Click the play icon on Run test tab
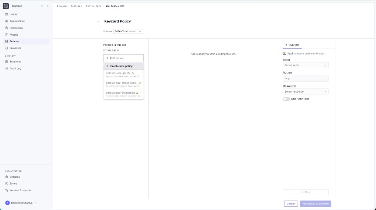Viewport: 376px width, 210px height. point(286,45)
